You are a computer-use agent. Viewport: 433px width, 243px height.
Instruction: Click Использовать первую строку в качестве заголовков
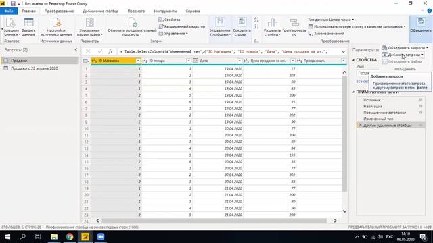coord(357,26)
